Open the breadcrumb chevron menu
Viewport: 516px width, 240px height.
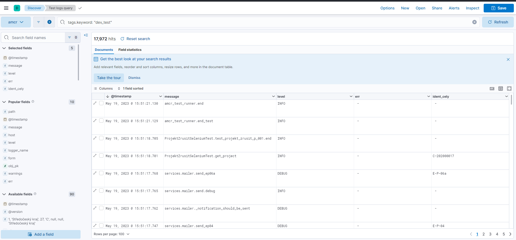[80, 8]
